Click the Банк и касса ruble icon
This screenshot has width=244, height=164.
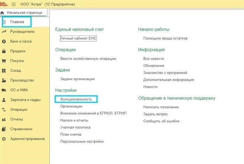(4, 41)
